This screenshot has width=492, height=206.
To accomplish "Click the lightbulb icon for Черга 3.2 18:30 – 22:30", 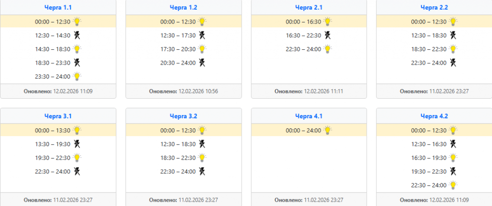I will [x=202, y=158].
